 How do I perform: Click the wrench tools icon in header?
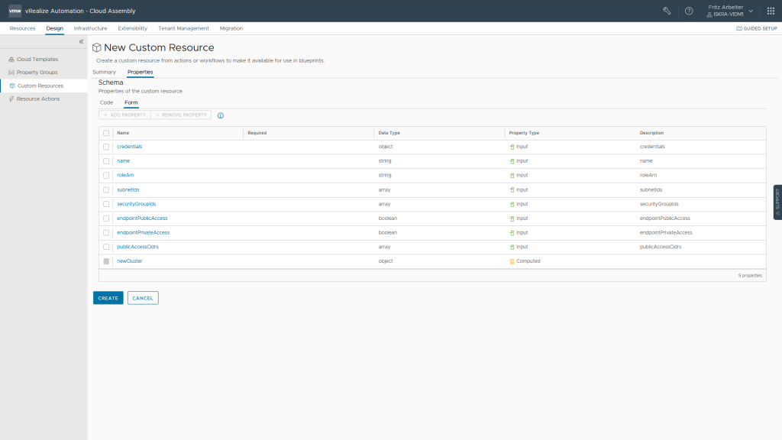(x=667, y=11)
